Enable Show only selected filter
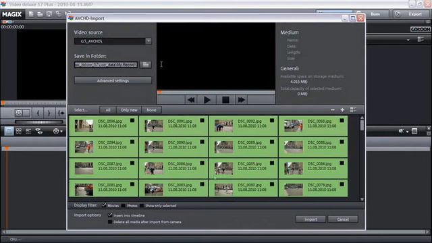The width and height of the screenshot is (432, 243). coord(142,205)
